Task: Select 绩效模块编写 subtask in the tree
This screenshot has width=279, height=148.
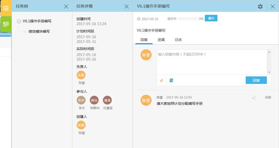Action: [39, 32]
